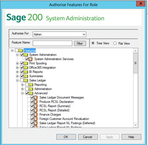Click the Sales Ledger Document Messages feature icon
This screenshot has width=148, height=145.
pos(36,98)
